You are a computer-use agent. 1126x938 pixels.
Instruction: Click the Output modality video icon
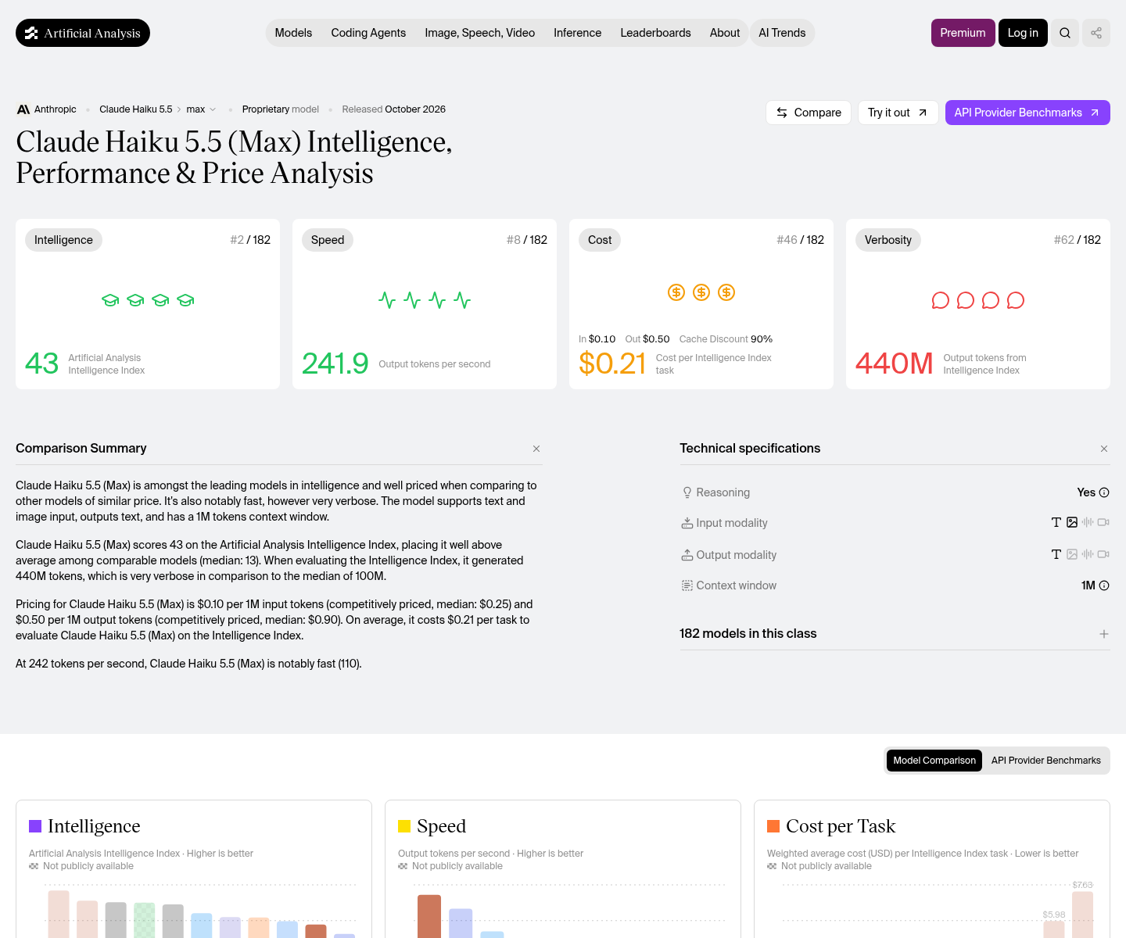1103,554
